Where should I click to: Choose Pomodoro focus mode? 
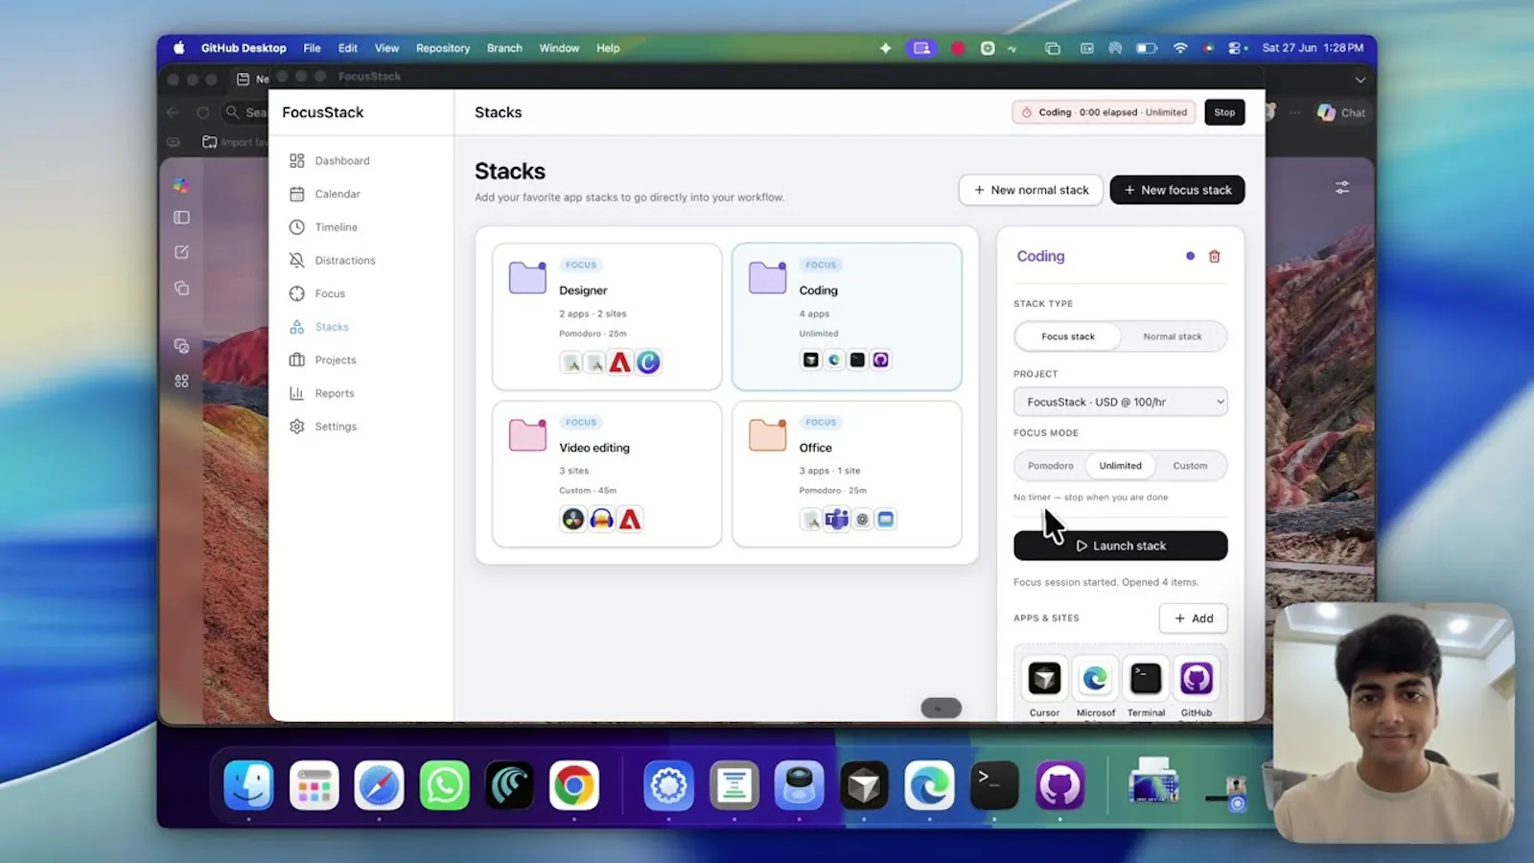1051,466
